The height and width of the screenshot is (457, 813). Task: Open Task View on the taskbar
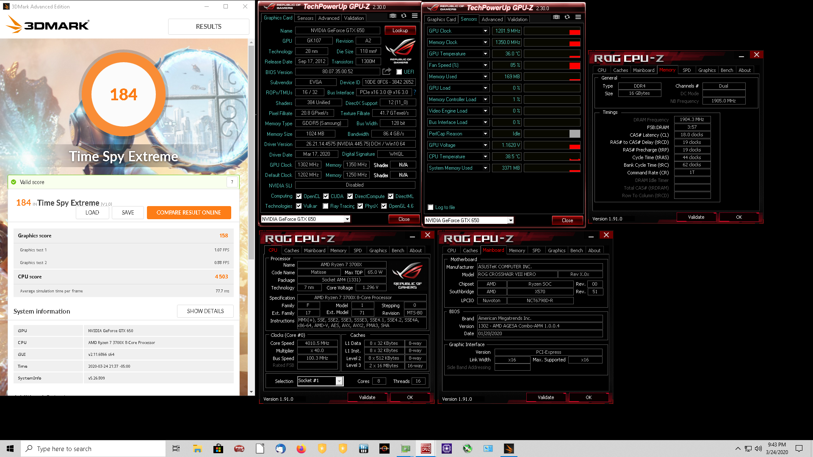pyautogui.click(x=176, y=449)
